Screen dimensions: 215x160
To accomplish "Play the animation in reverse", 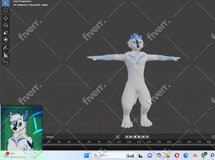I will [135, 137].
